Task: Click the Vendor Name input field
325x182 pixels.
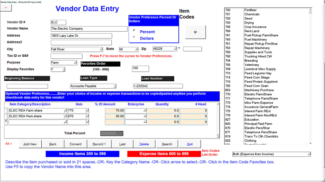Action: click(x=89, y=29)
